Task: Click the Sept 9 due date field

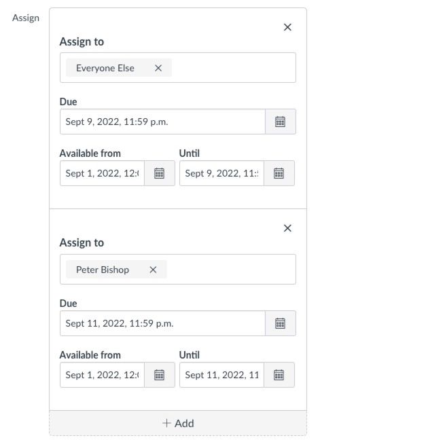Action: click(x=162, y=122)
